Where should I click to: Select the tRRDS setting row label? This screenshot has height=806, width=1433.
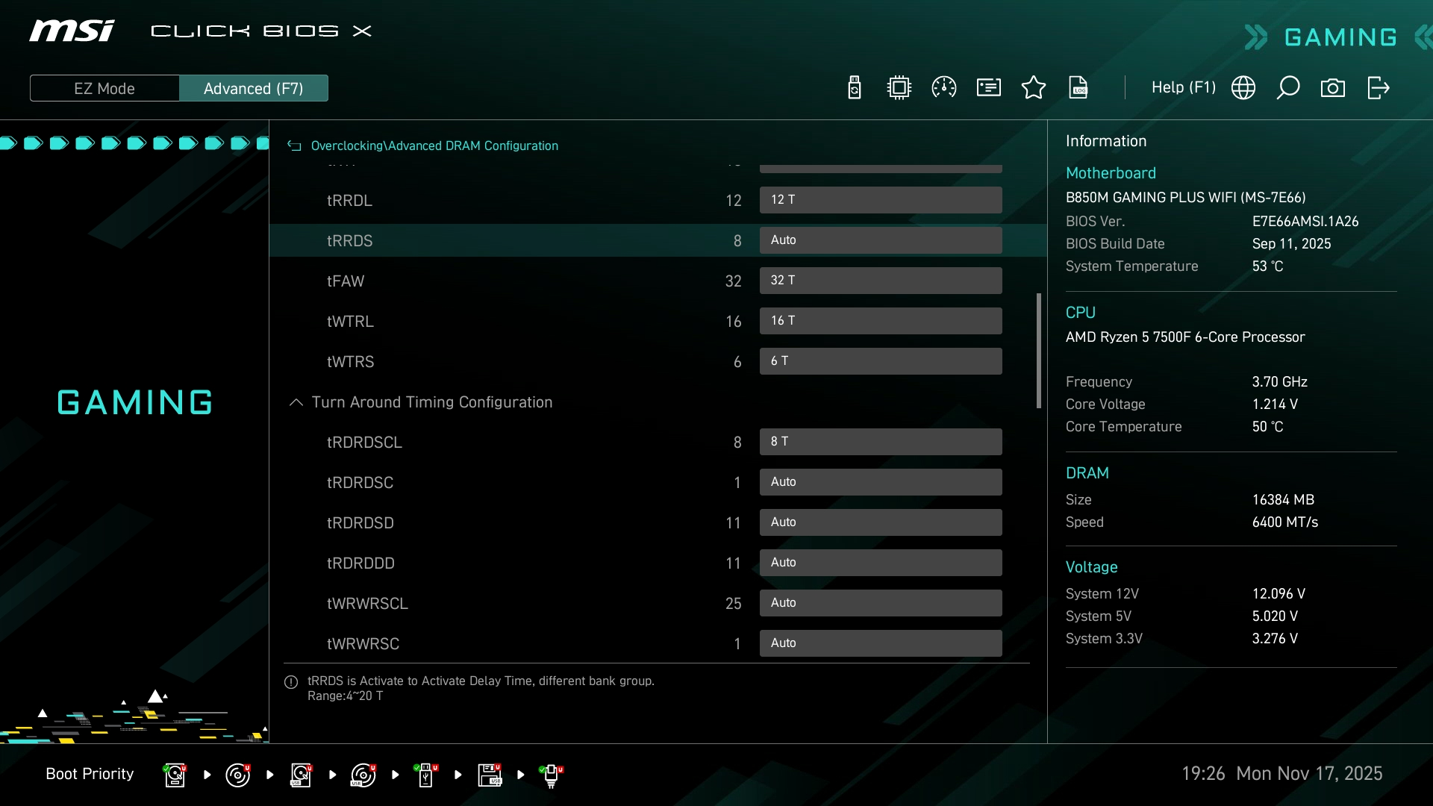click(x=349, y=241)
